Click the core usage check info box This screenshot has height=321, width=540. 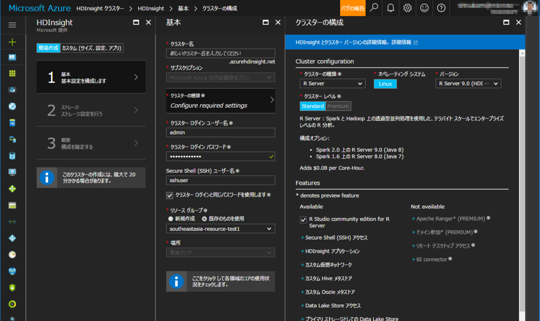tap(220, 281)
